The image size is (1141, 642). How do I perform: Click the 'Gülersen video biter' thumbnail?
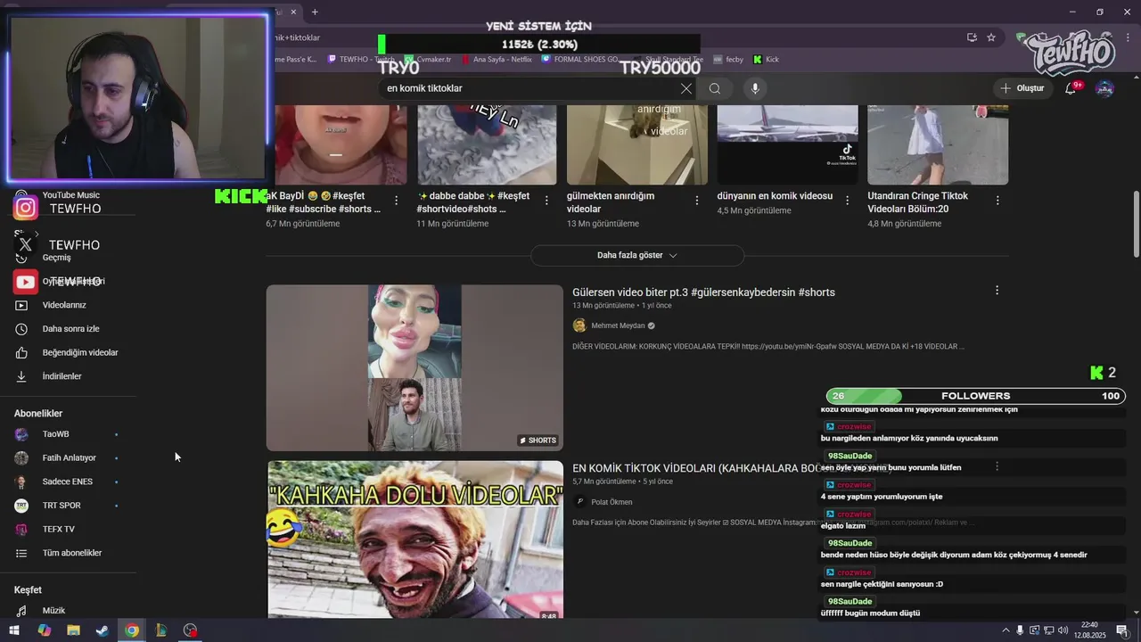pos(415,368)
